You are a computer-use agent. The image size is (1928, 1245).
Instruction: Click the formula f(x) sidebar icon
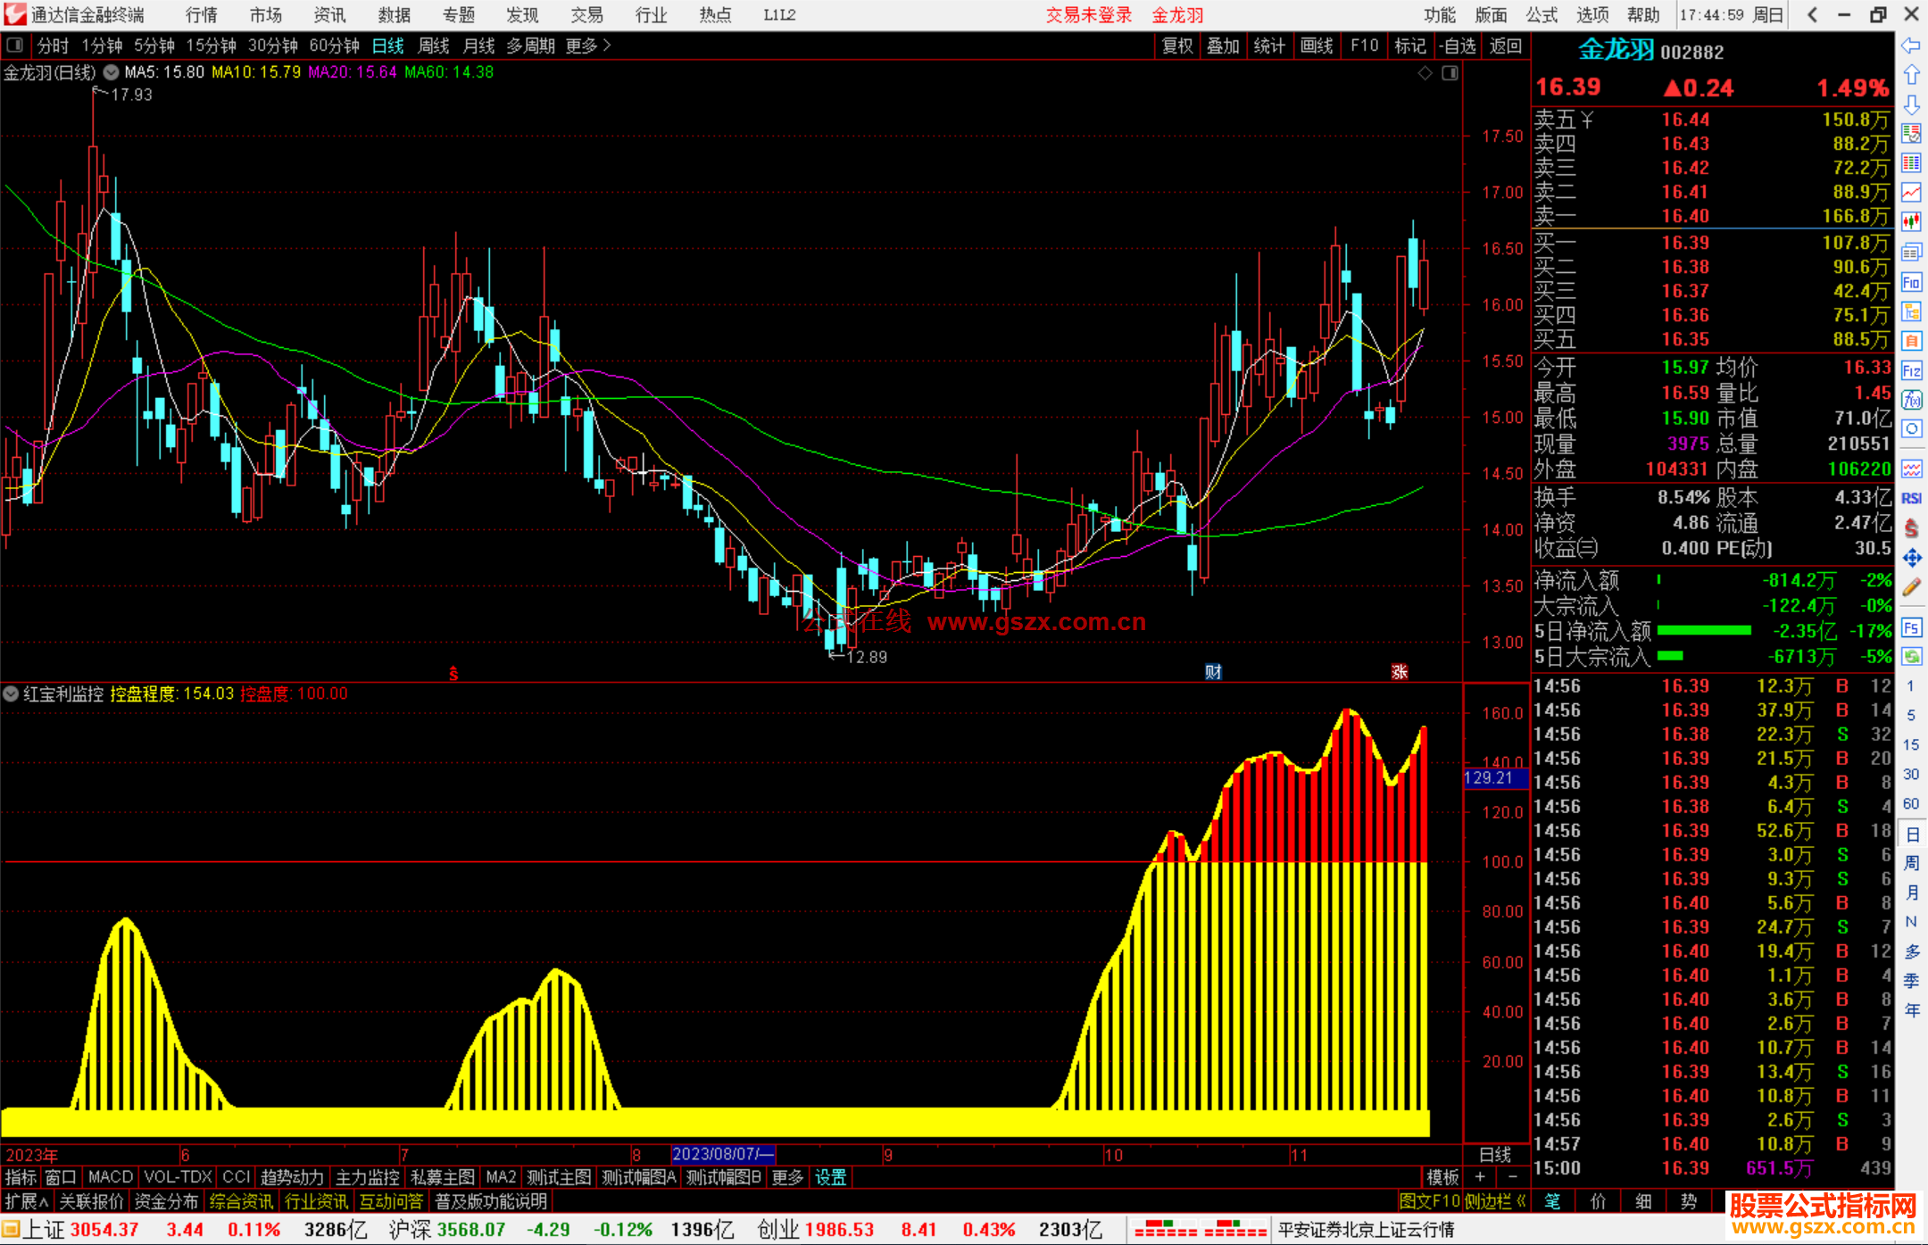point(1911,400)
